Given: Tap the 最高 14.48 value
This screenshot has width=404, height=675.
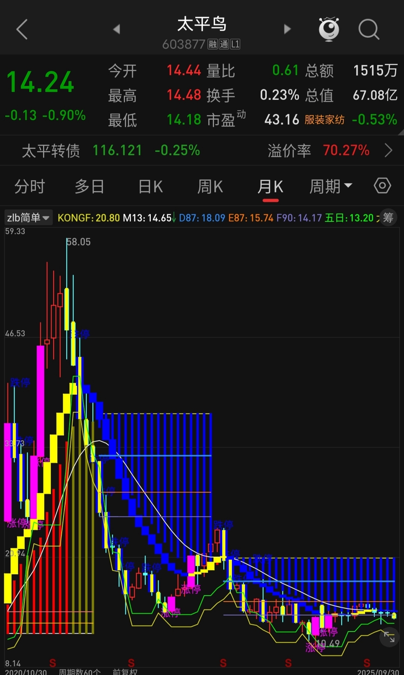Looking at the screenshot, I should click(184, 95).
